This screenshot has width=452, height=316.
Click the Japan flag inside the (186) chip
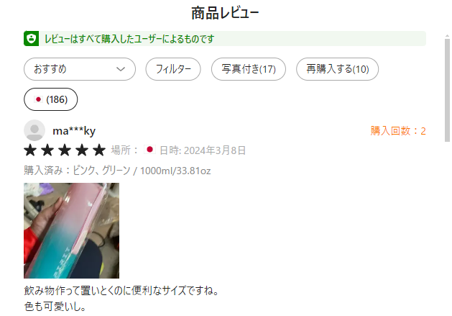pyautogui.click(x=38, y=99)
